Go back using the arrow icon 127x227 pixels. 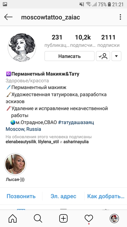[8, 17]
